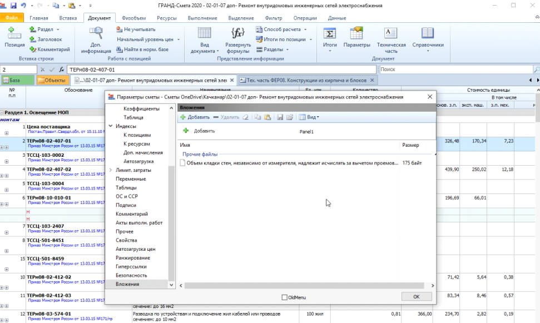
Task: Toggle the OldMenu checkbox
Action: point(285,297)
